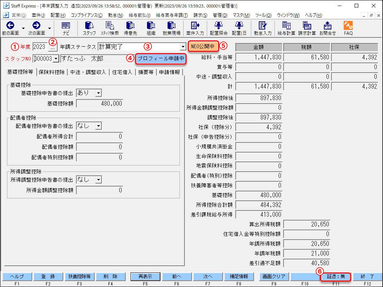Open the 給与賞与年調(T) menu
383x287 pixels.
coord(172,15)
